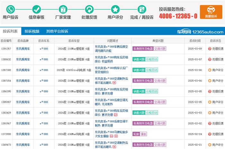Screen dimensions: 225x149
Task: Click 处理反馈 status icon in row 1381967
Action: pyautogui.click(x=210, y=123)
